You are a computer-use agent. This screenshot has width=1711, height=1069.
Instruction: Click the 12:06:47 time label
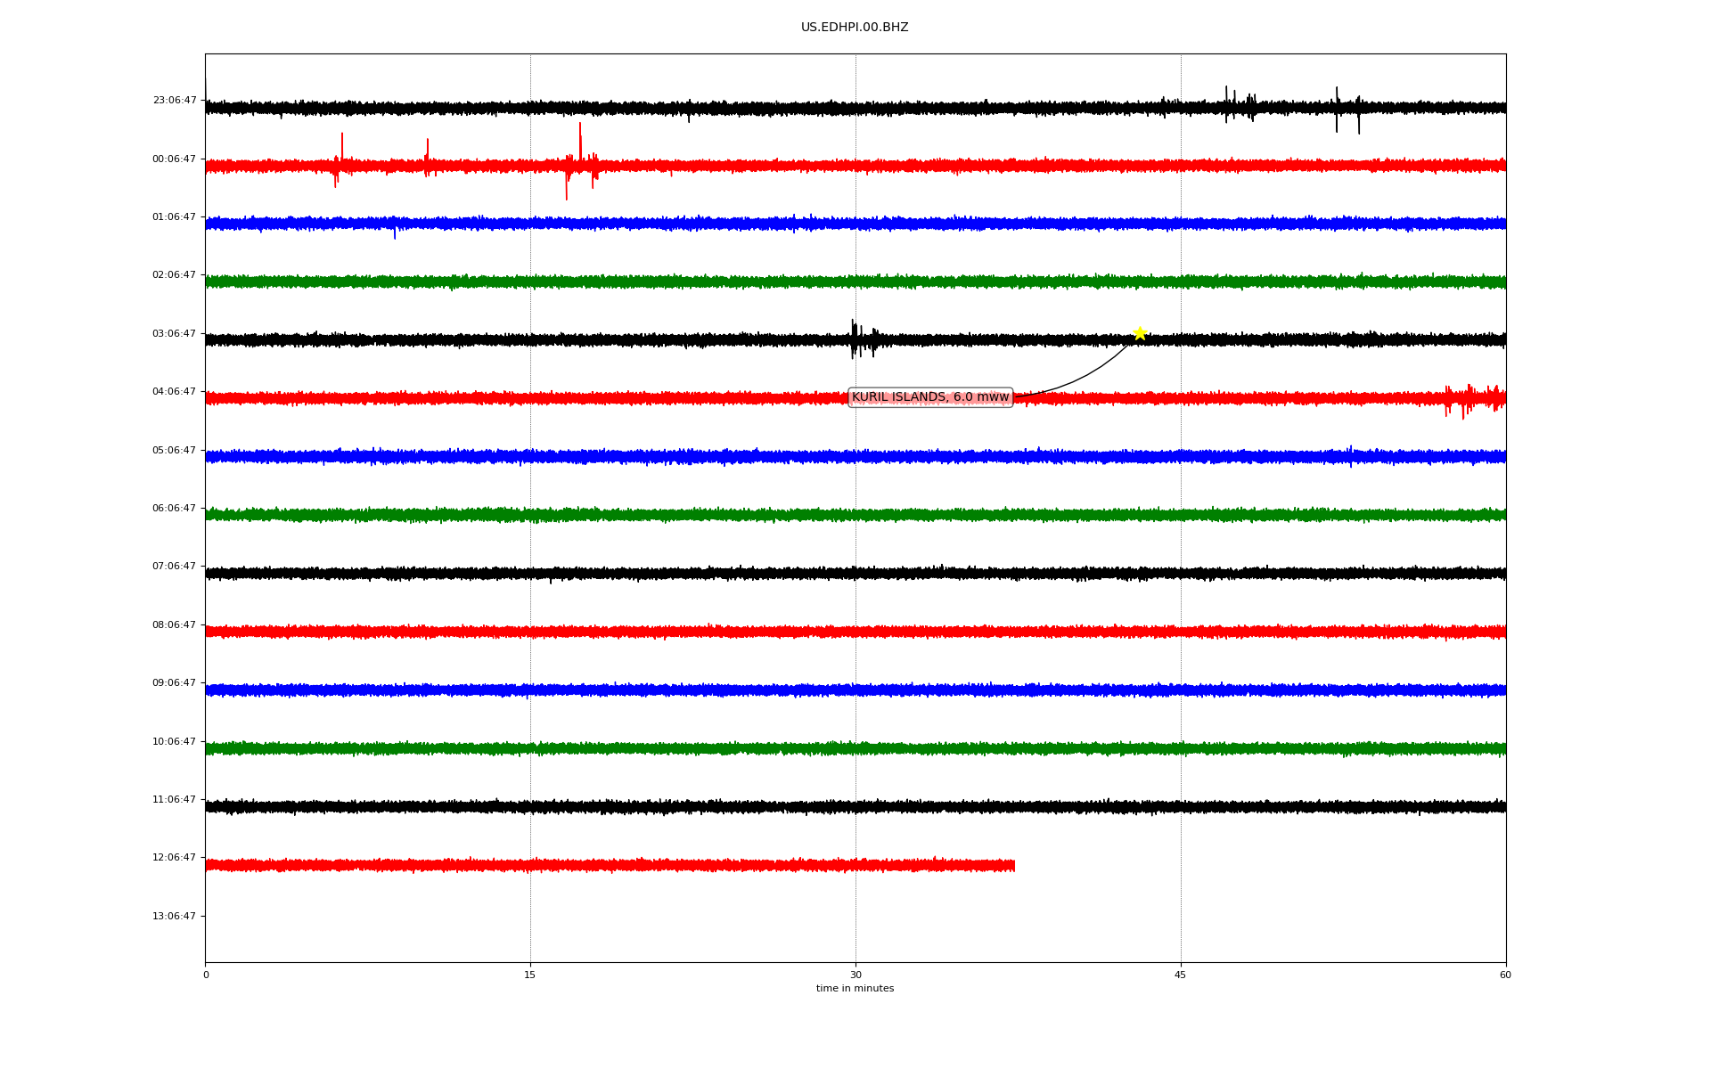click(x=175, y=858)
